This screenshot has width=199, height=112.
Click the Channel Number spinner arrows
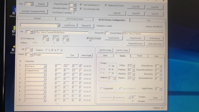(75, 5)
